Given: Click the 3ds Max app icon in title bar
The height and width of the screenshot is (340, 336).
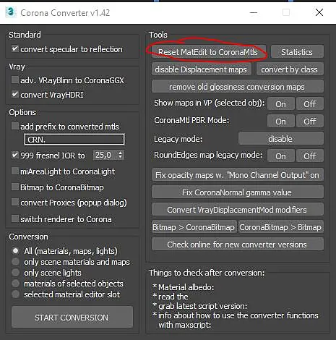Looking at the screenshot, I should point(11,12).
